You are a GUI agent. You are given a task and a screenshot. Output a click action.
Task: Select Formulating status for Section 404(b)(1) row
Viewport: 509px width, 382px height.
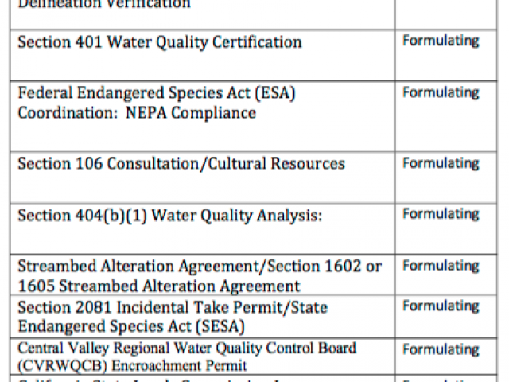[441, 214]
